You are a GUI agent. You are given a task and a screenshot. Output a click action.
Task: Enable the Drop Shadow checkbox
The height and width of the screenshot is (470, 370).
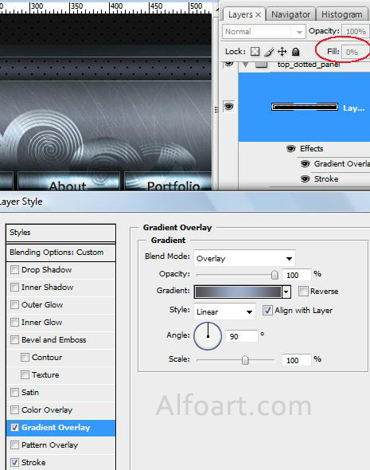(x=14, y=269)
